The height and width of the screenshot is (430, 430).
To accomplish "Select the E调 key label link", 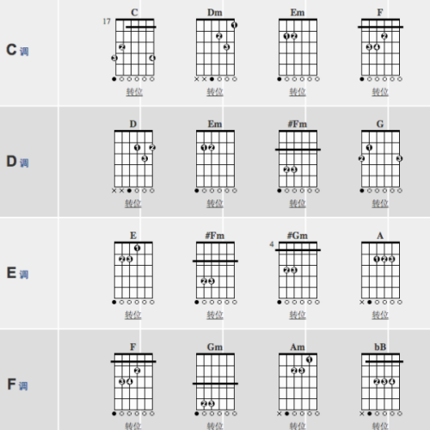I will pos(17,273).
